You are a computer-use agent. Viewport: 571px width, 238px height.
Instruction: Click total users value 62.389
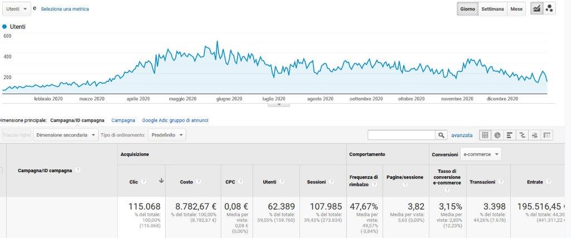281,207
